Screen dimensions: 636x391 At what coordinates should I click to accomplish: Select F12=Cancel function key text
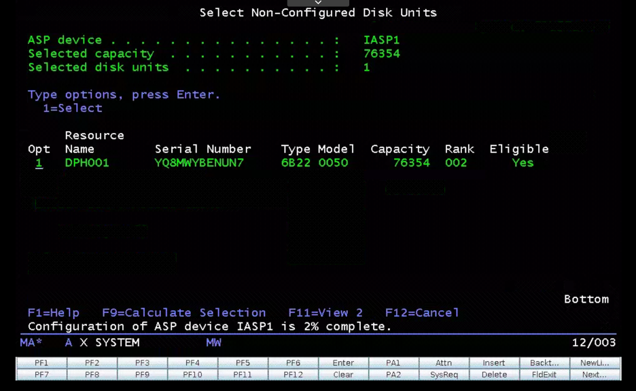pyautogui.click(x=422, y=313)
